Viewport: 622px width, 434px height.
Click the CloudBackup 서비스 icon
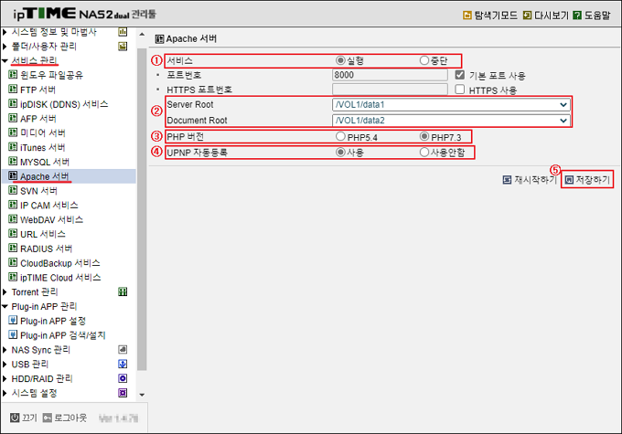click(x=13, y=263)
